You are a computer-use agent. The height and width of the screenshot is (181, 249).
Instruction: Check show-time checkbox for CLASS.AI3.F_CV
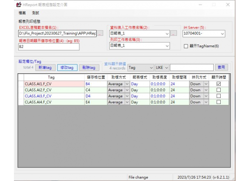coord(218,96)
